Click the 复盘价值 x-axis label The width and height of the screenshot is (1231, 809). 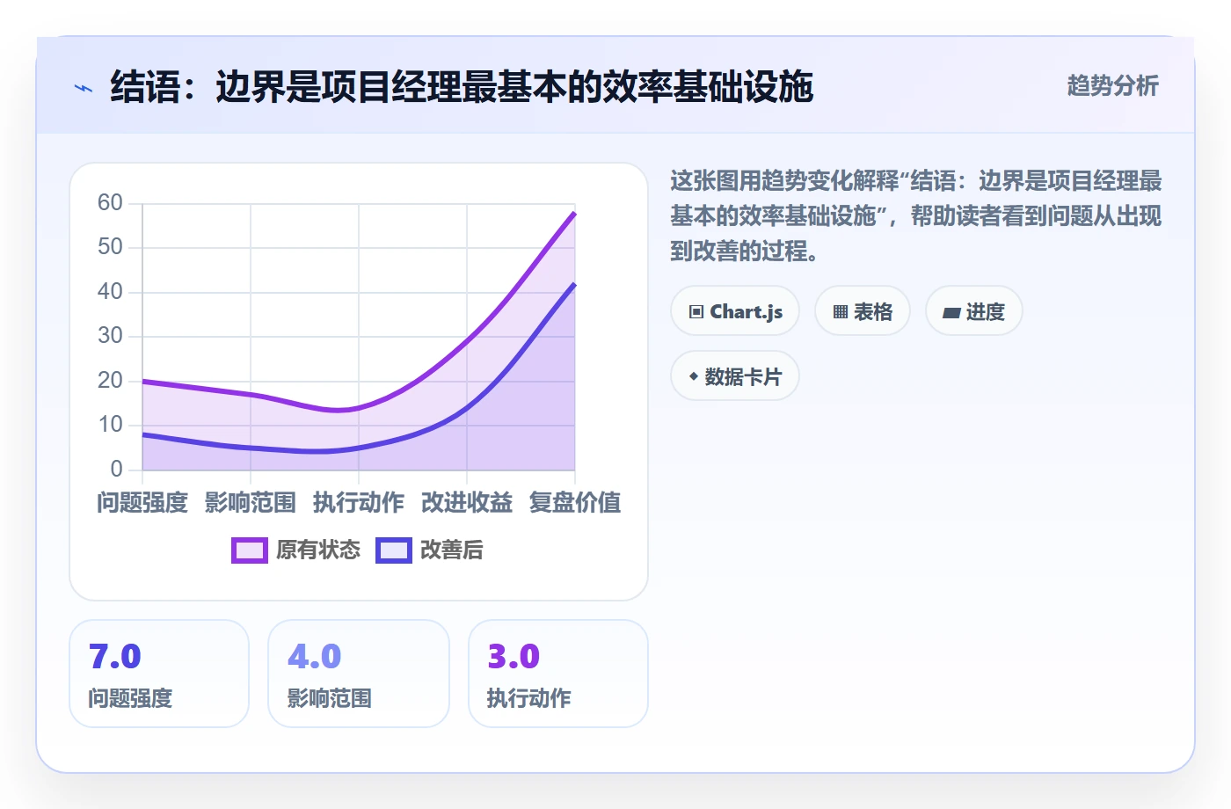pyautogui.click(x=575, y=503)
